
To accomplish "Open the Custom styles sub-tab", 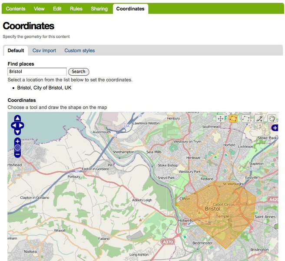I will point(80,50).
